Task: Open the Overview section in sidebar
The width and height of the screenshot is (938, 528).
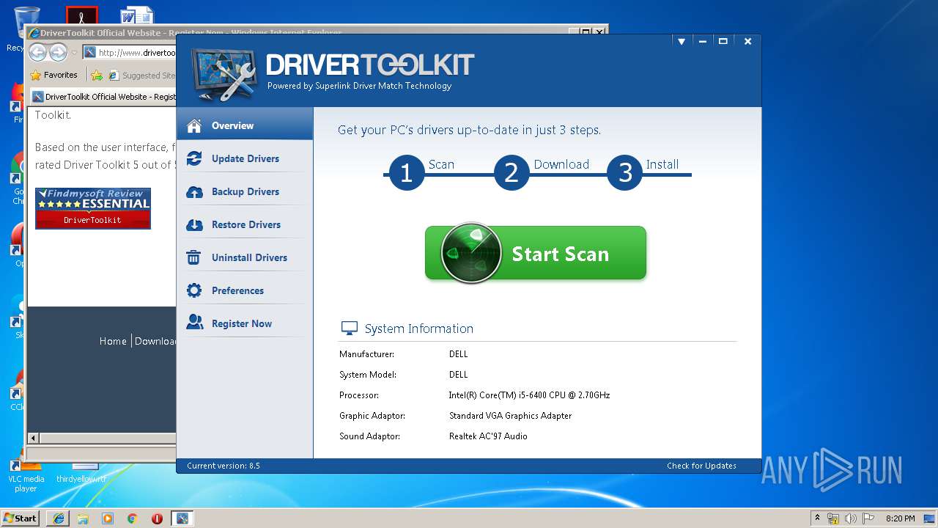Action: point(245,125)
